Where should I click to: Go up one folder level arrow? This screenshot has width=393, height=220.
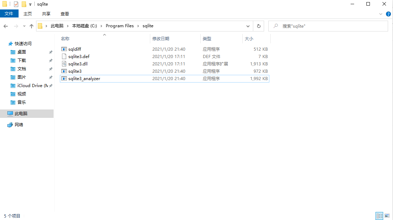[x=31, y=26]
